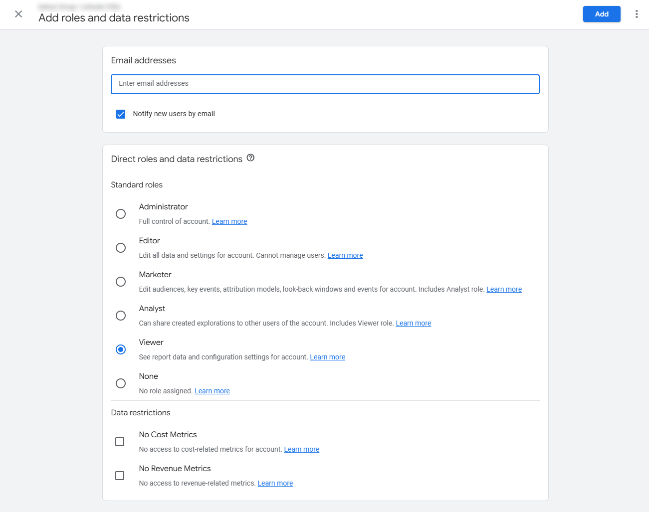The height and width of the screenshot is (512, 649).
Task: Close the Add roles dialog
Action: pyautogui.click(x=18, y=14)
